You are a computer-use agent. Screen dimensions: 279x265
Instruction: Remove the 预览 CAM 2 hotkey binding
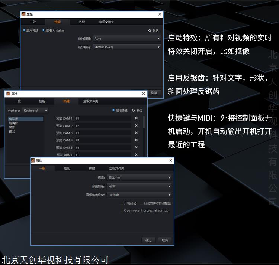pyautogui.click(x=136, y=126)
